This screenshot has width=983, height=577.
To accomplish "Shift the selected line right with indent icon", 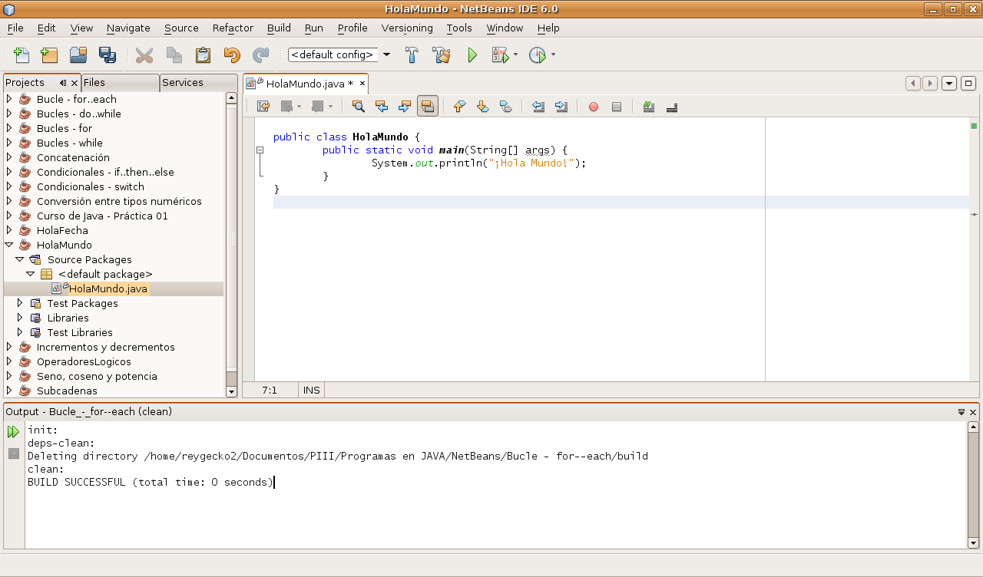I will [x=561, y=107].
